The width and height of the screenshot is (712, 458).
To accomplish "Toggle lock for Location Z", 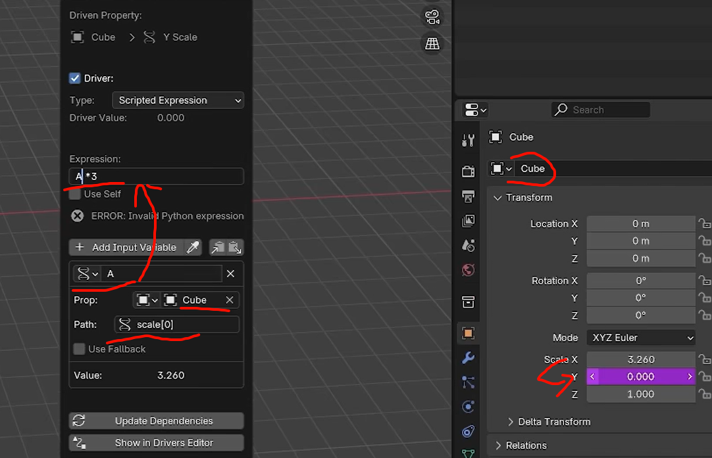I will [704, 258].
